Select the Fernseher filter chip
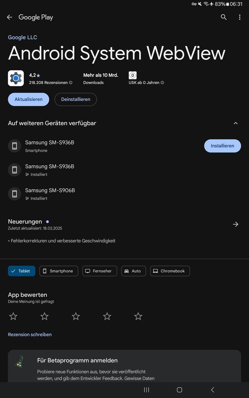 (x=100, y=271)
